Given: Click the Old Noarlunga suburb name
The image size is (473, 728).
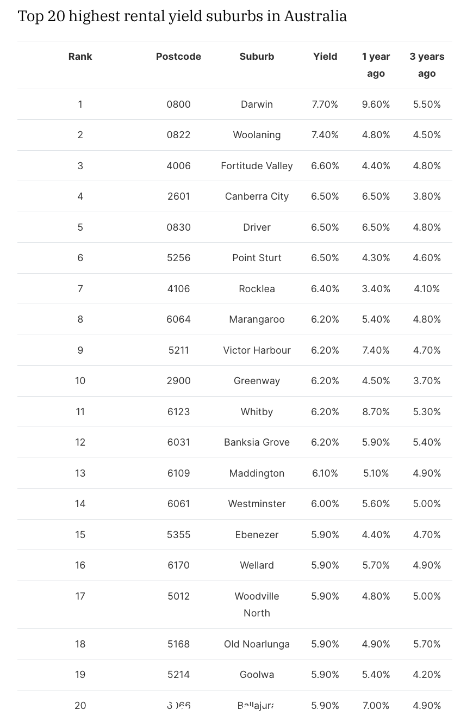Looking at the screenshot, I should click(x=257, y=644).
